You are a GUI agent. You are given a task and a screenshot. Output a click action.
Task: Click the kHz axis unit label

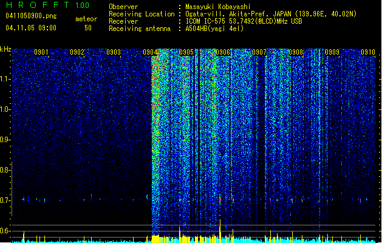(x=5, y=49)
